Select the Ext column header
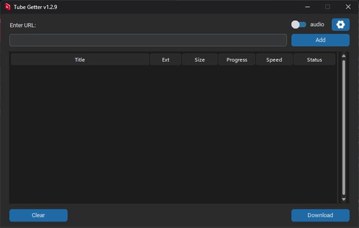 point(166,60)
